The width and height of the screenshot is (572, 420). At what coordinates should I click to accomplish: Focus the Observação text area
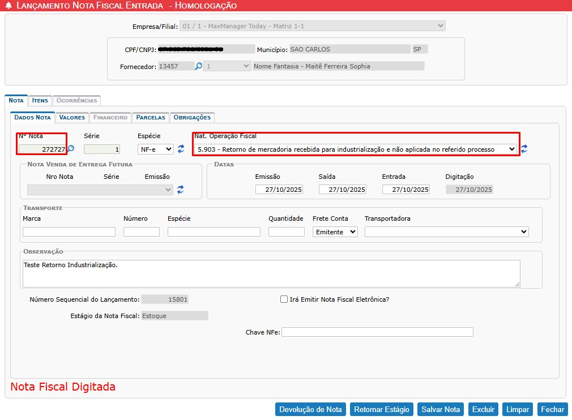[271, 273]
